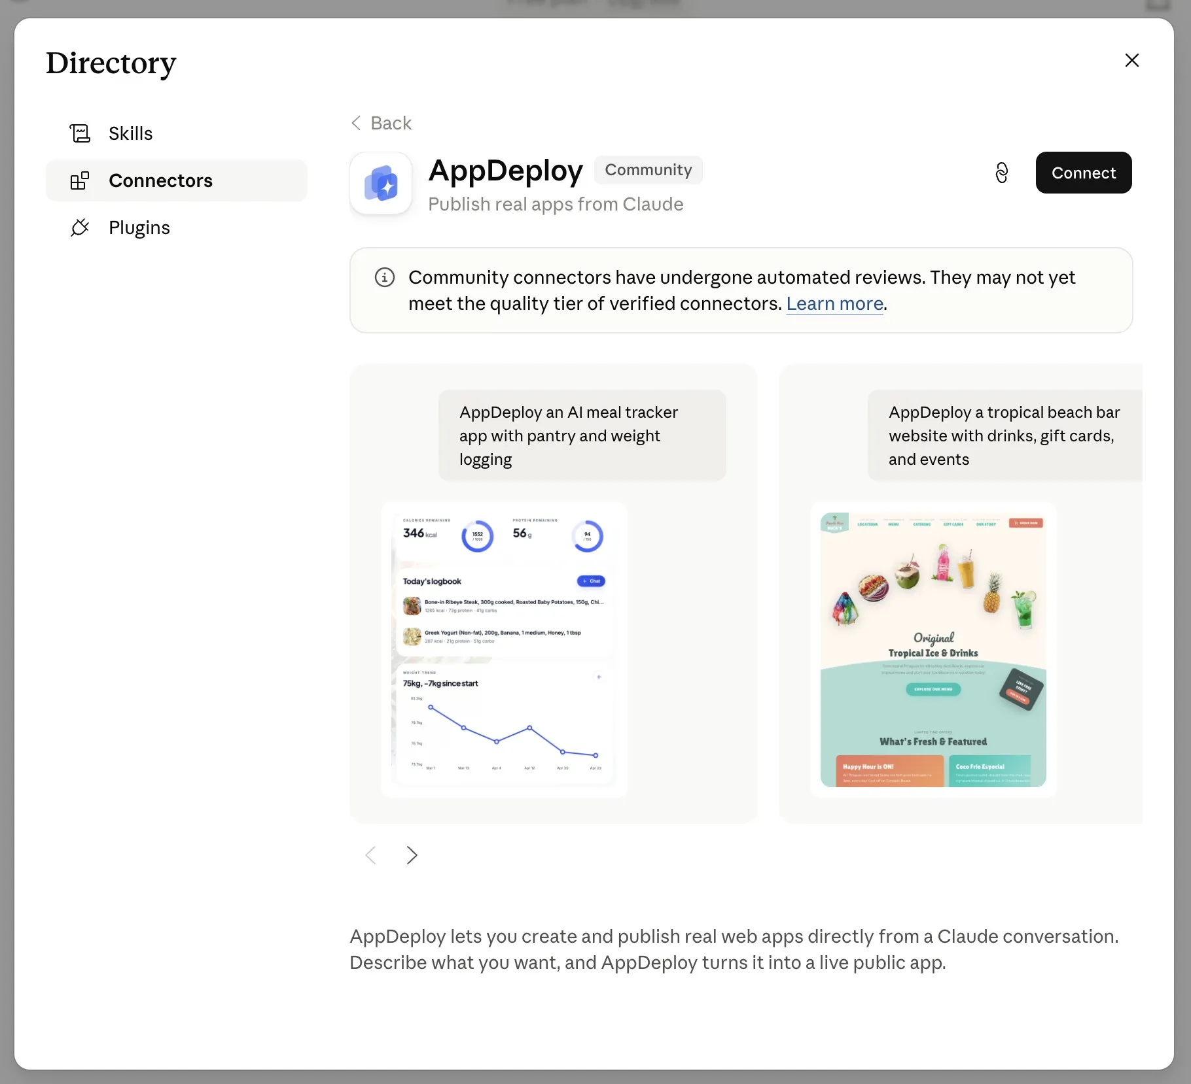Click the Community badge
Image resolution: width=1191 pixels, height=1084 pixels.
tap(648, 170)
